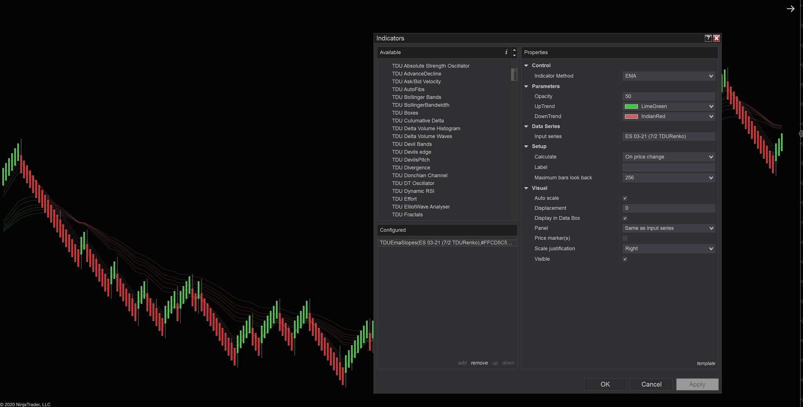
Task: Click the up scroll arrow on the Available list
Action: pyautogui.click(x=514, y=50)
